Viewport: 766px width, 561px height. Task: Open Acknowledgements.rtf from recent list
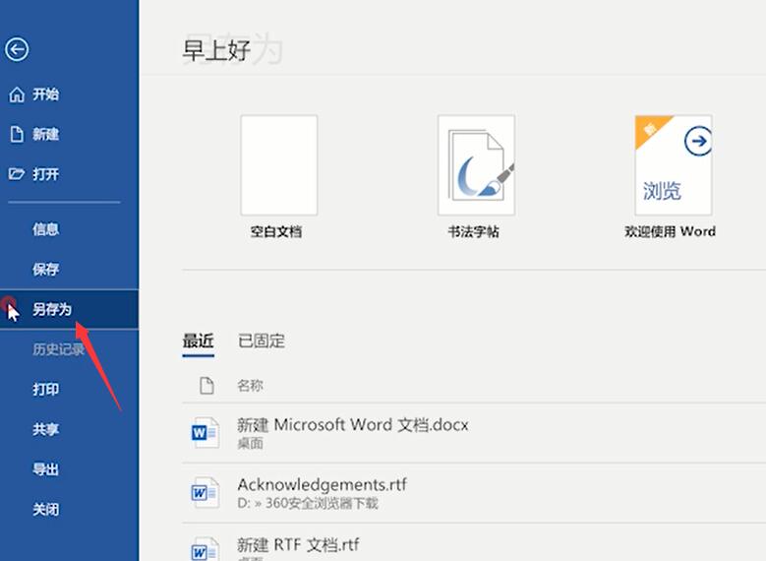[322, 484]
